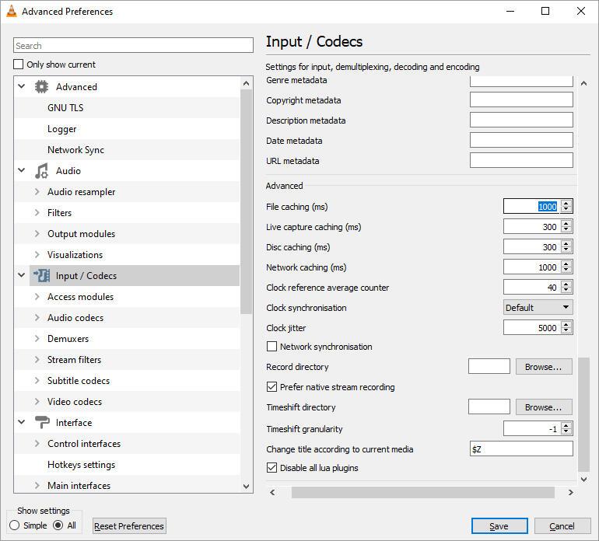Click the Search preferences input field

click(133, 45)
